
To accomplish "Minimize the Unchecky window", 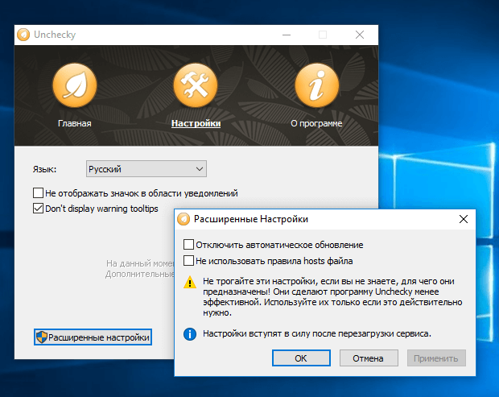I will [287, 35].
